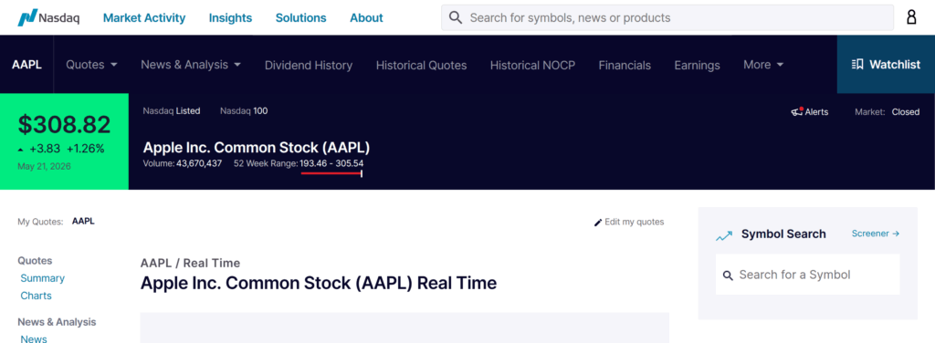Expand the Quotes dropdown menu

click(91, 64)
